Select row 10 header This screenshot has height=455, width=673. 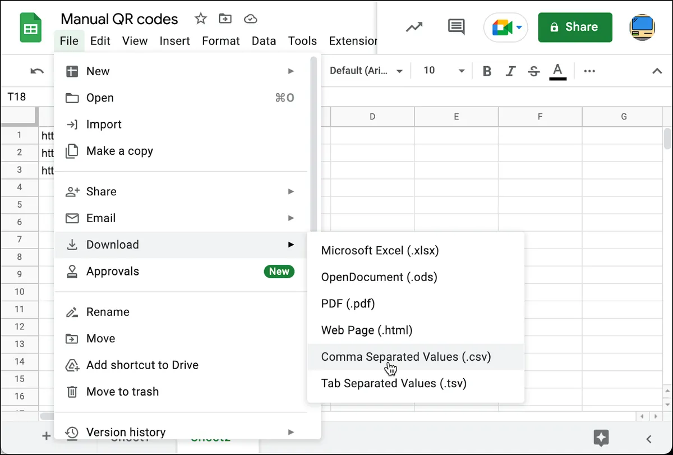[19, 291]
